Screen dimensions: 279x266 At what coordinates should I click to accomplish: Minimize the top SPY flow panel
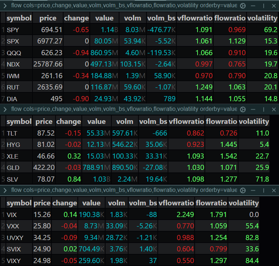point(253,6)
